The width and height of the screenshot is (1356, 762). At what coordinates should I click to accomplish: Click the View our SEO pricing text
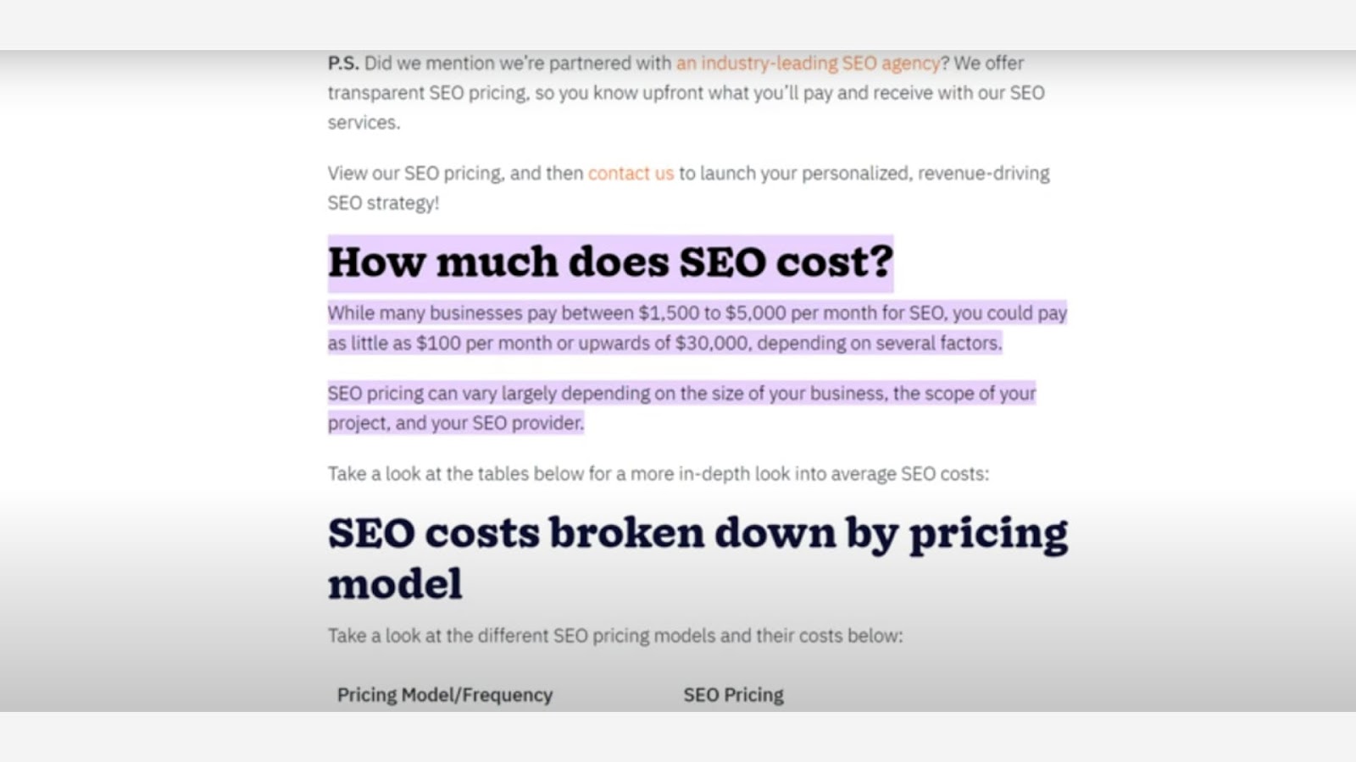click(415, 174)
